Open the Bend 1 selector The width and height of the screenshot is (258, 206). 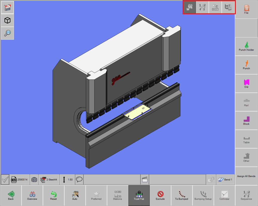(225, 180)
